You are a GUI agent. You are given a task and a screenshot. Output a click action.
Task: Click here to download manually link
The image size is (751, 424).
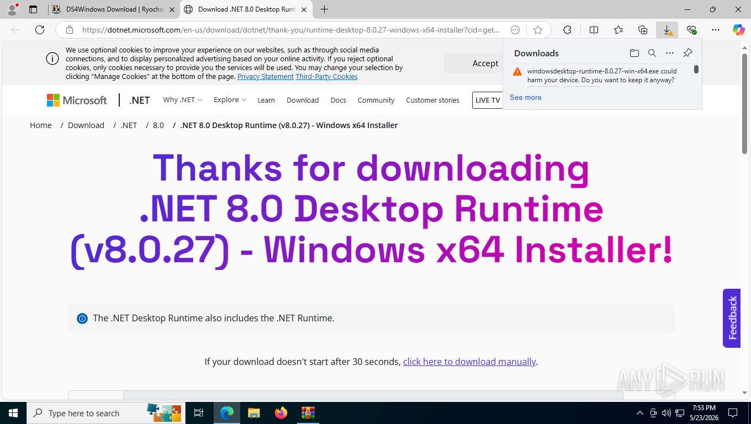[469, 362]
